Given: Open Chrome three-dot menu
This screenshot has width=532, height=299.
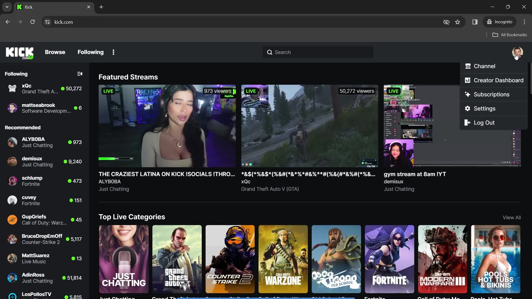Looking at the screenshot, I should tap(524, 22).
